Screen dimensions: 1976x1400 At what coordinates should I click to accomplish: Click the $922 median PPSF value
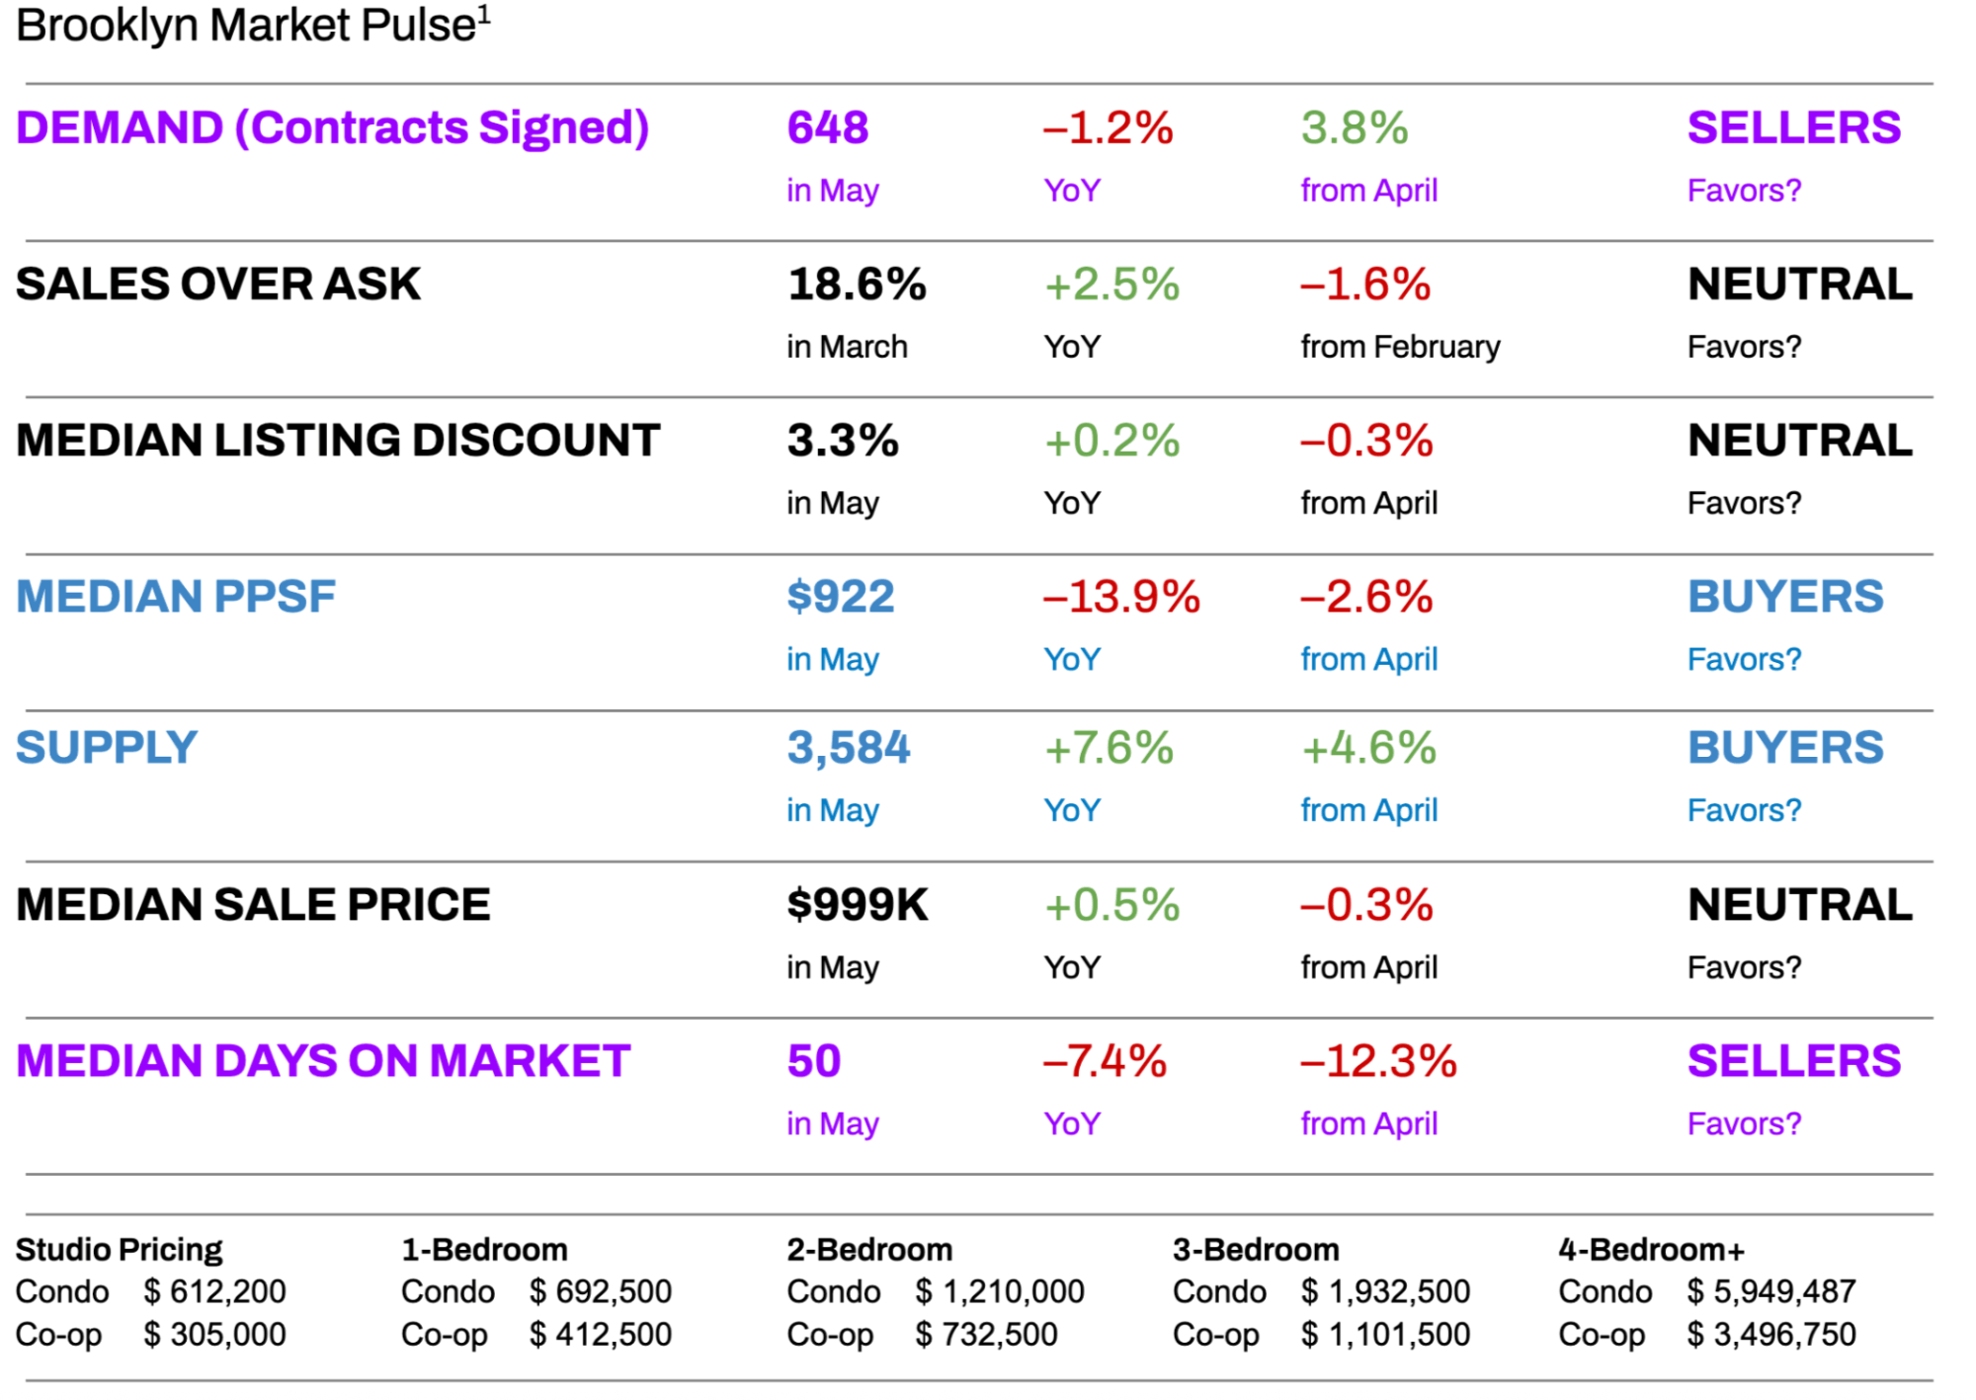841,597
